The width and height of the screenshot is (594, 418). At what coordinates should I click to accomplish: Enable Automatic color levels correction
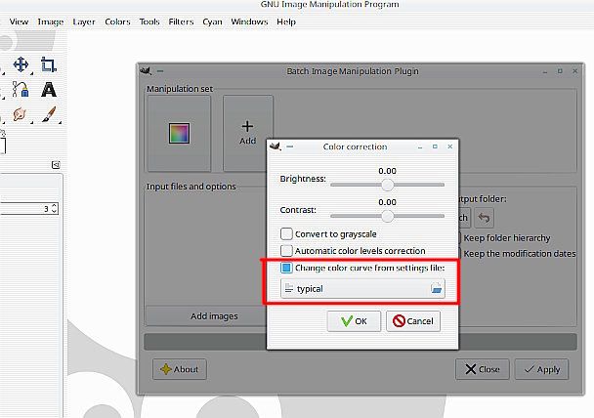286,251
